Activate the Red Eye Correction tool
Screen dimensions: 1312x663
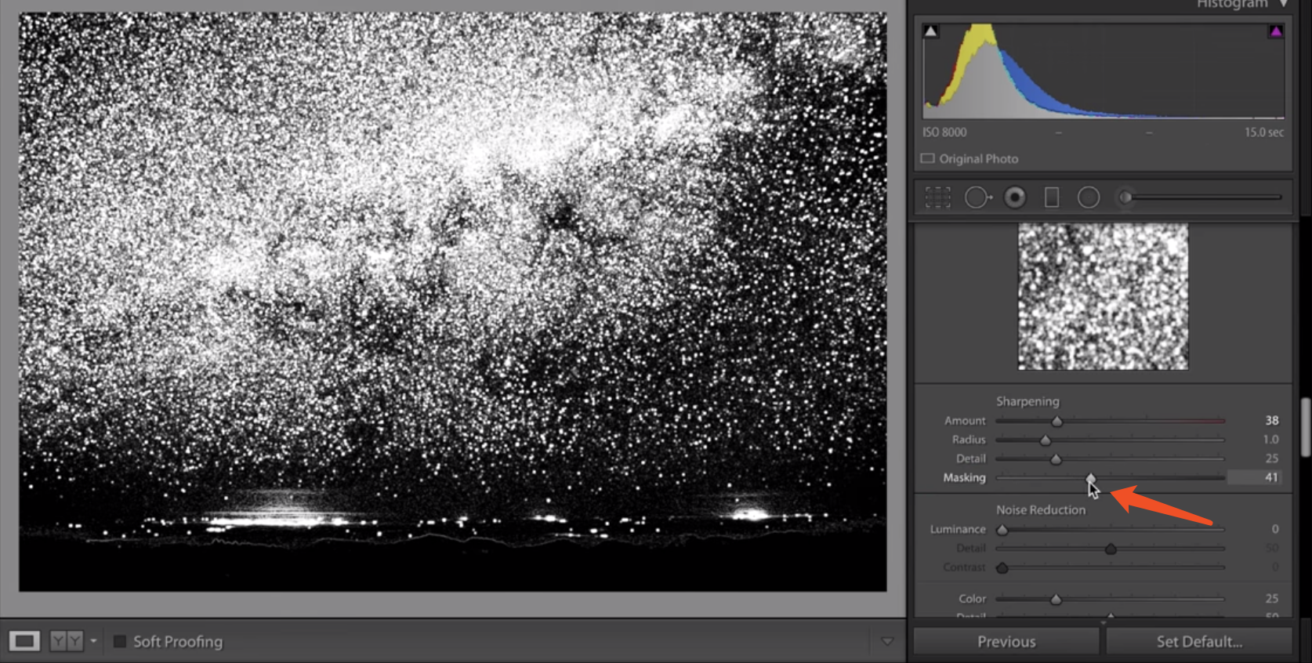pos(1015,197)
